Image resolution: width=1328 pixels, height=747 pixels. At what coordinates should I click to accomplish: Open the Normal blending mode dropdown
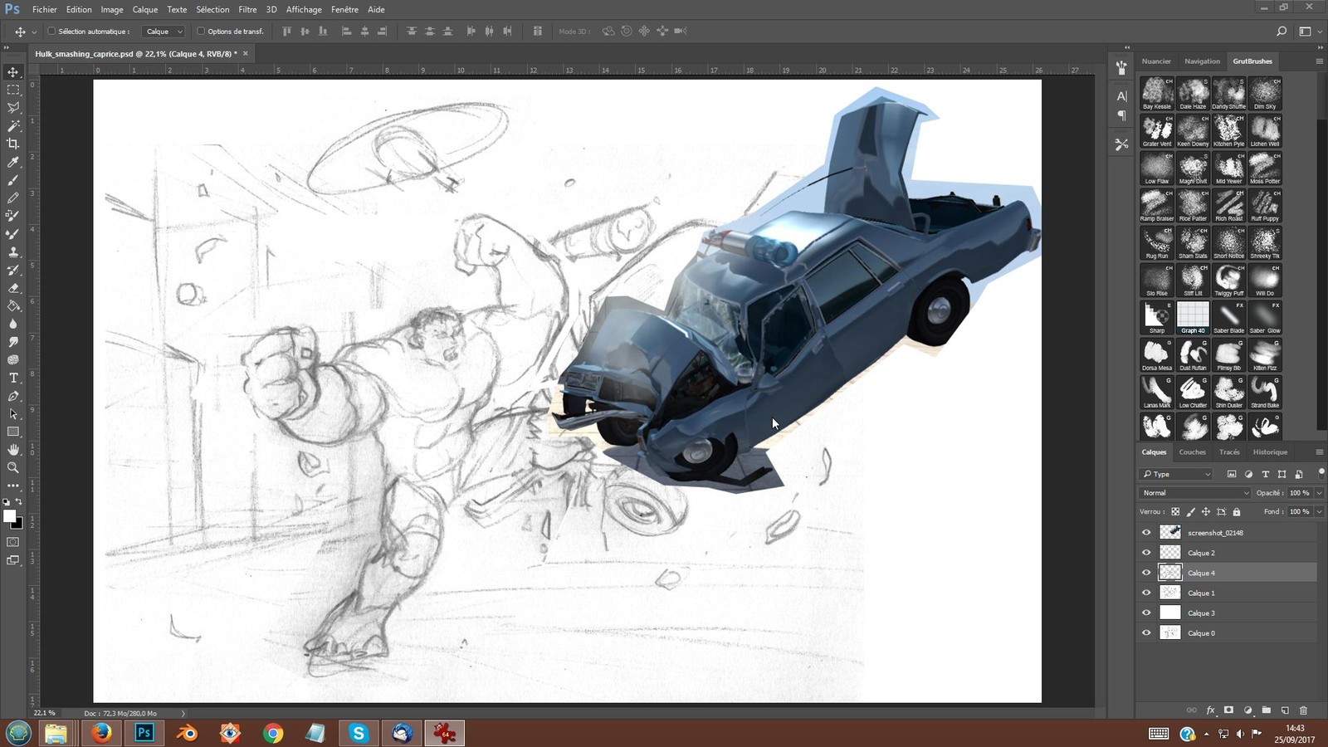click(1195, 493)
